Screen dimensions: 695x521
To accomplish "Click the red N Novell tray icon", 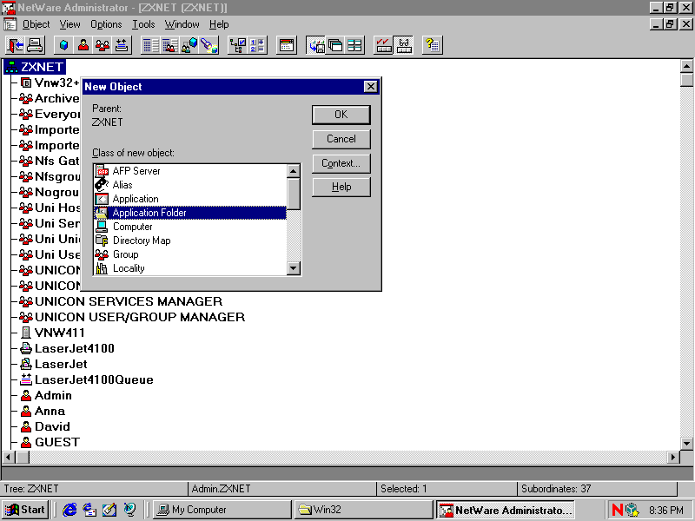I will (x=617, y=510).
